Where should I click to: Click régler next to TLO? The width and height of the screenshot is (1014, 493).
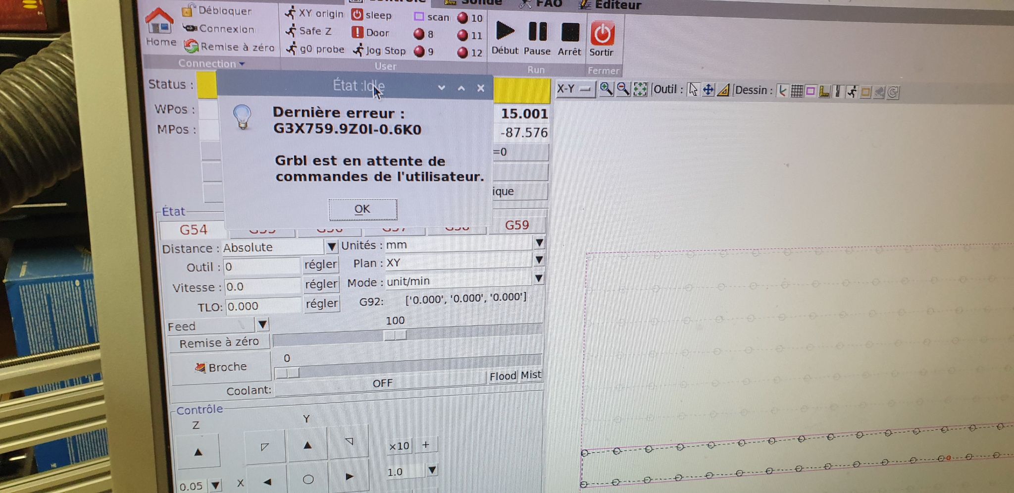(x=322, y=303)
